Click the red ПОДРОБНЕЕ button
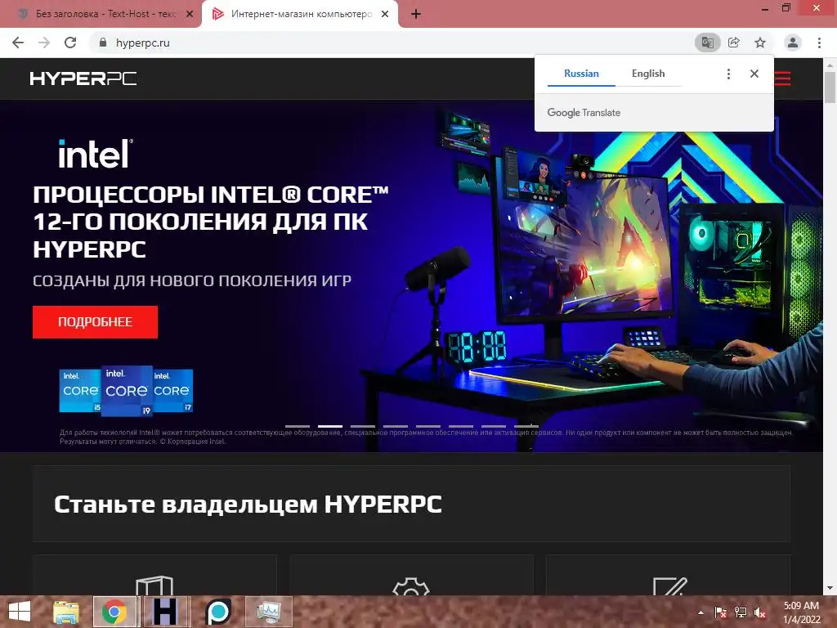 [95, 322]
